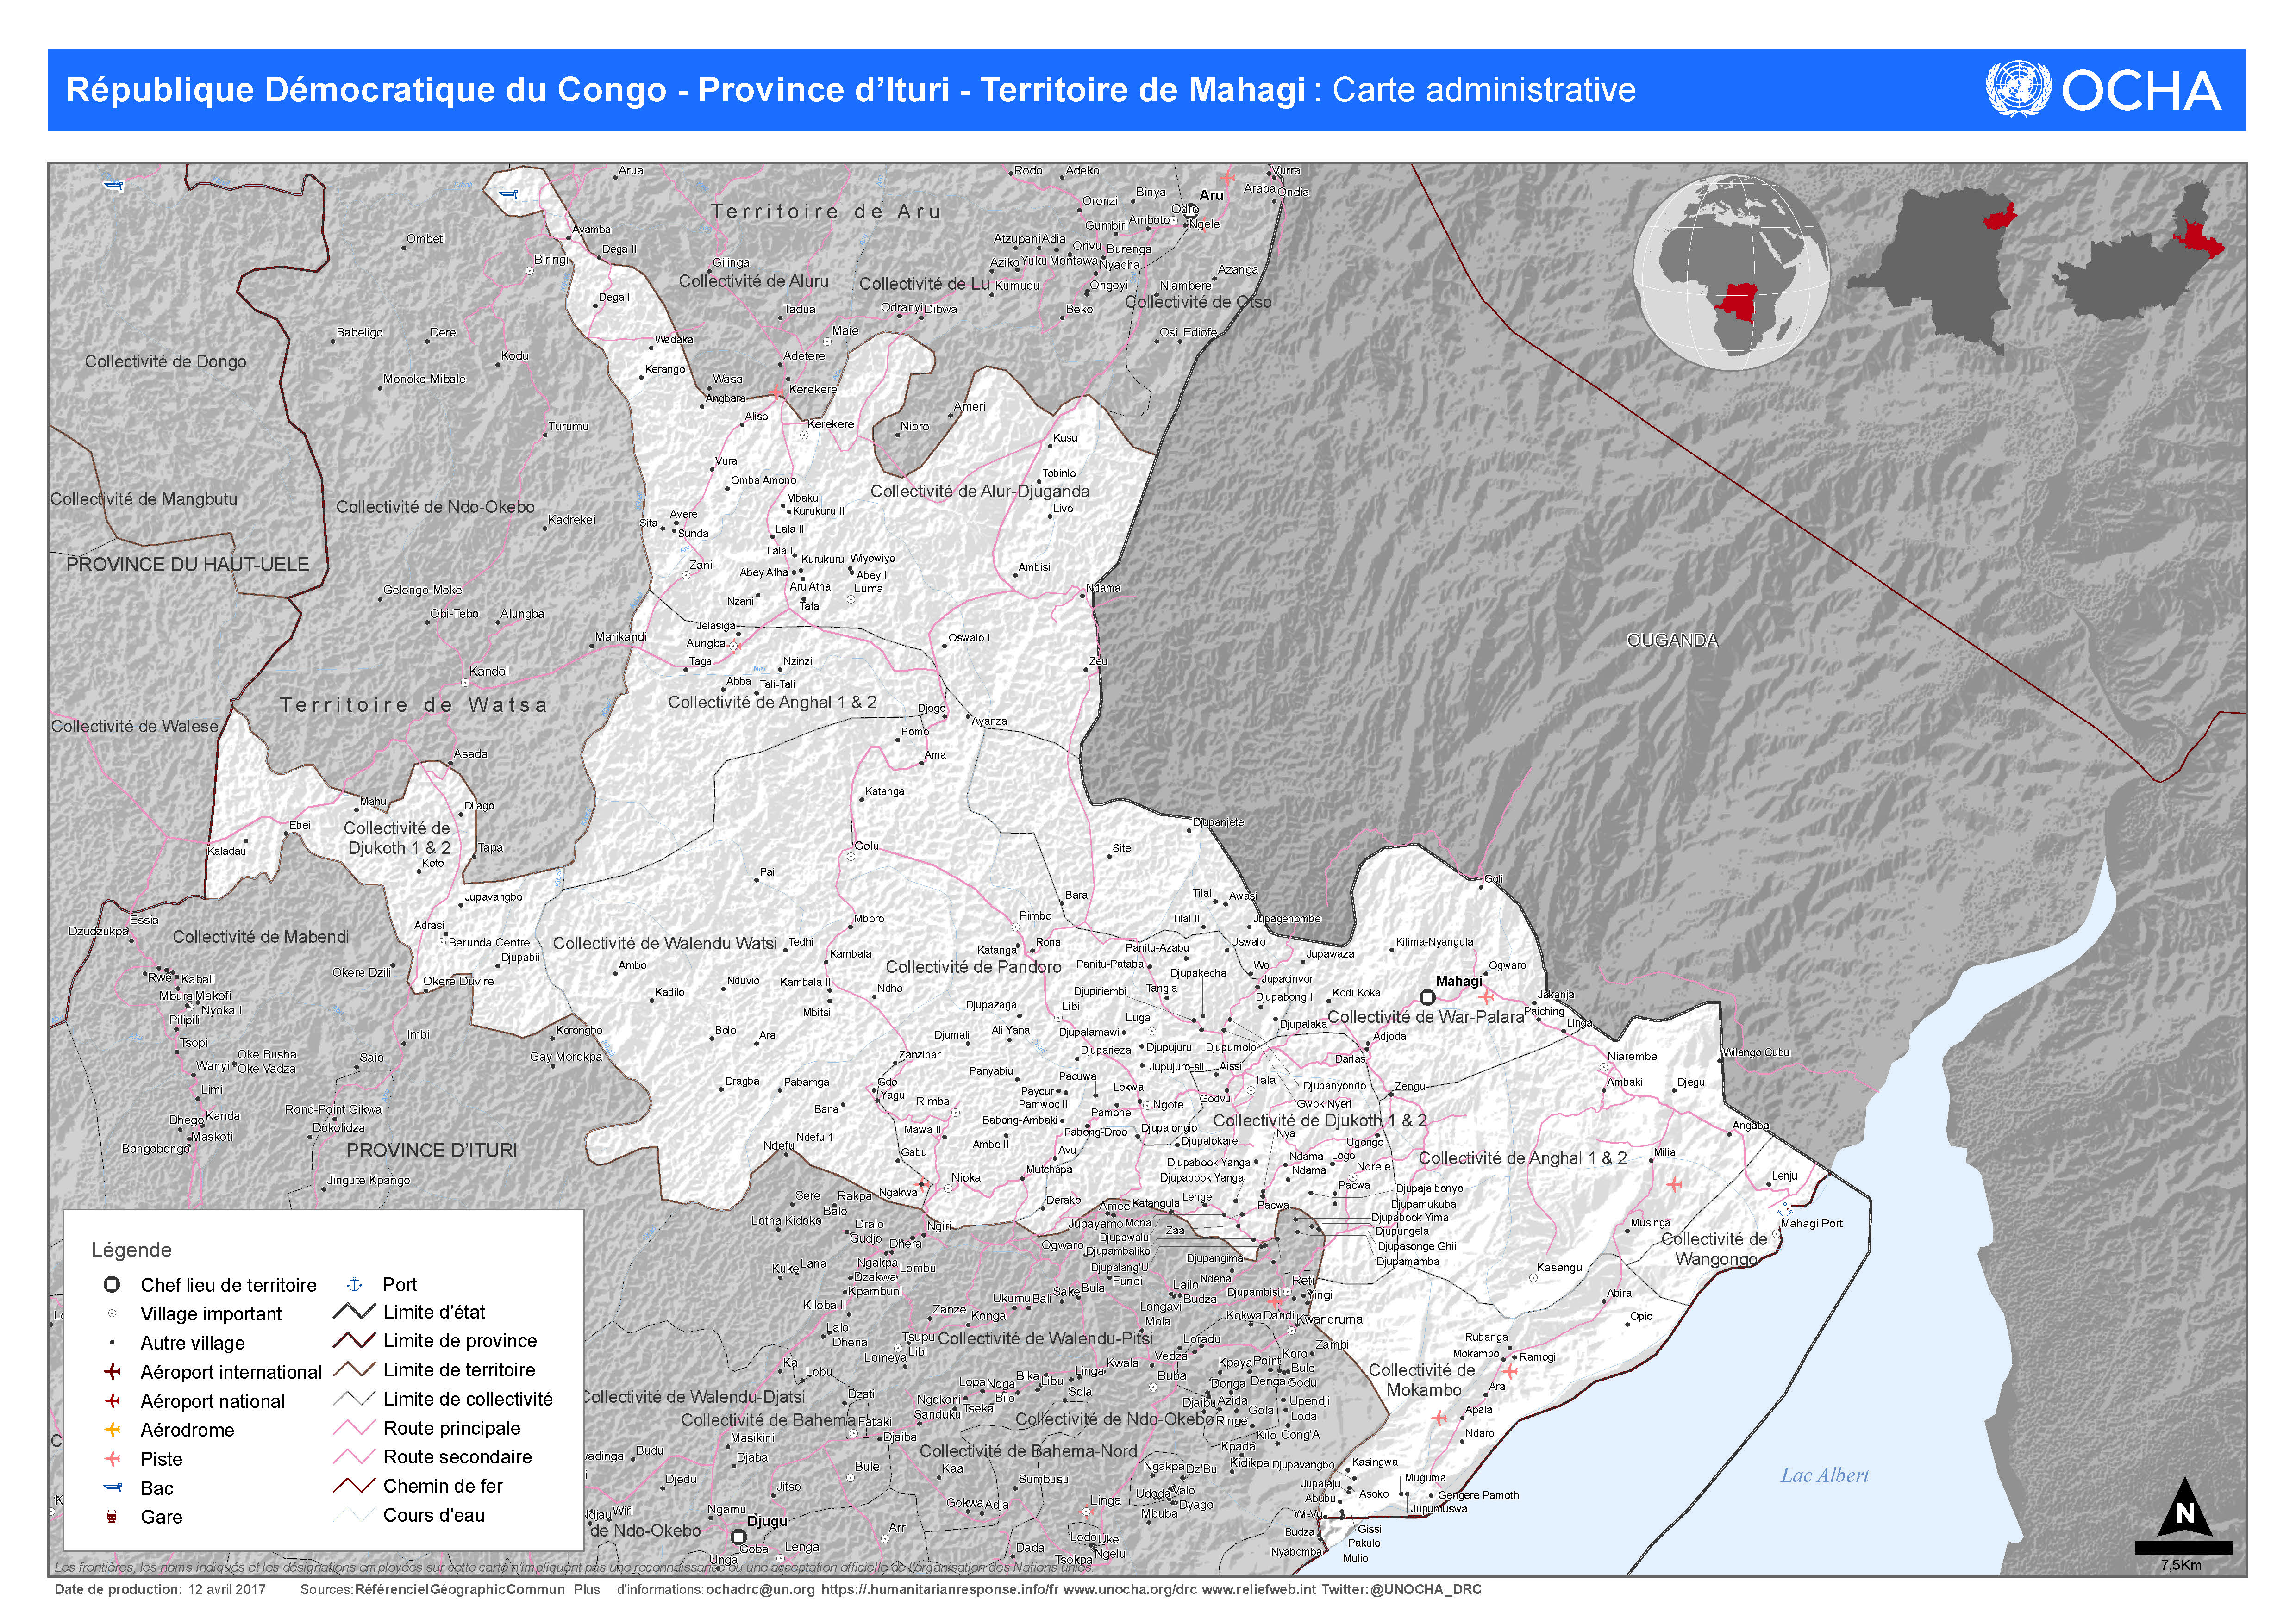Click the Aéroport international plane icon
Viewport: 2296px width, 1624px height.
[112, 1372]
